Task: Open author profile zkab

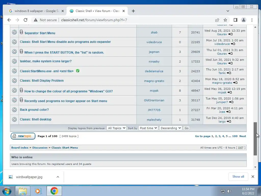Action: 154,32
